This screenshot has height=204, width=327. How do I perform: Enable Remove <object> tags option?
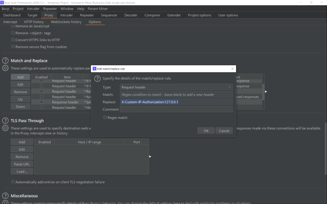(13, 33)
